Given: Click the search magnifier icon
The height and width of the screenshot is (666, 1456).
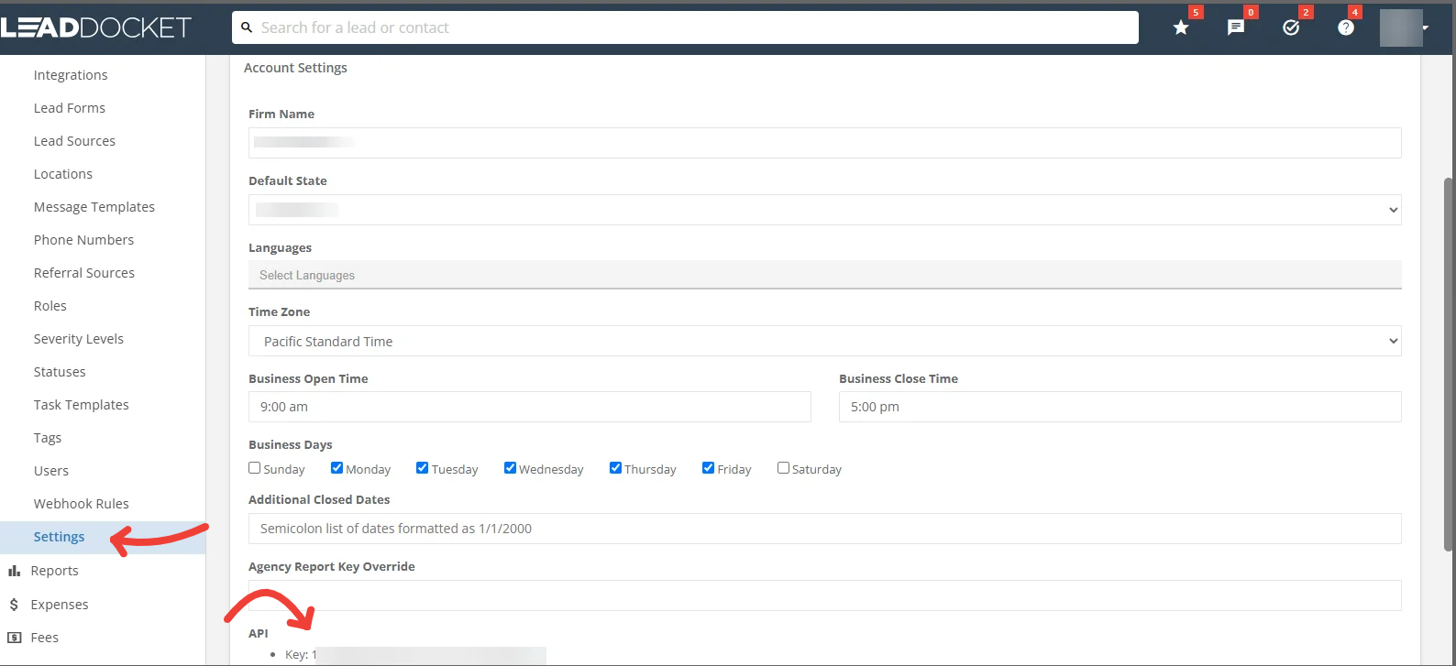Looking at the screenshot, I should [247, 27].
